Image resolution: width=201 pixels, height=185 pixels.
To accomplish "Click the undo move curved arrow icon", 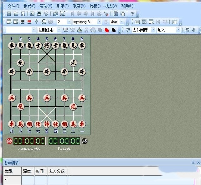I will coord(99,14).
